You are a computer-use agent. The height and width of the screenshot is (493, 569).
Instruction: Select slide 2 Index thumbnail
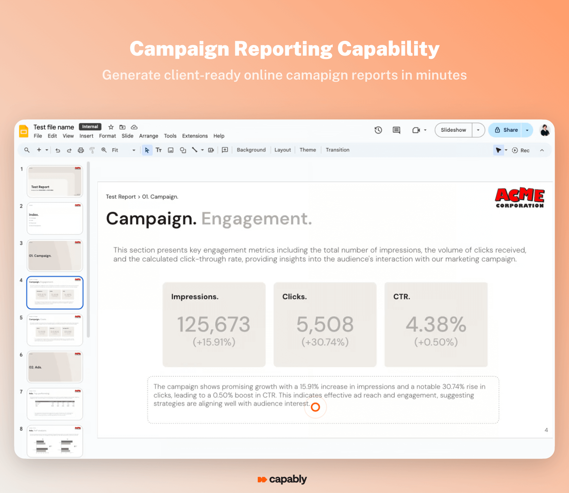[55, 218]
